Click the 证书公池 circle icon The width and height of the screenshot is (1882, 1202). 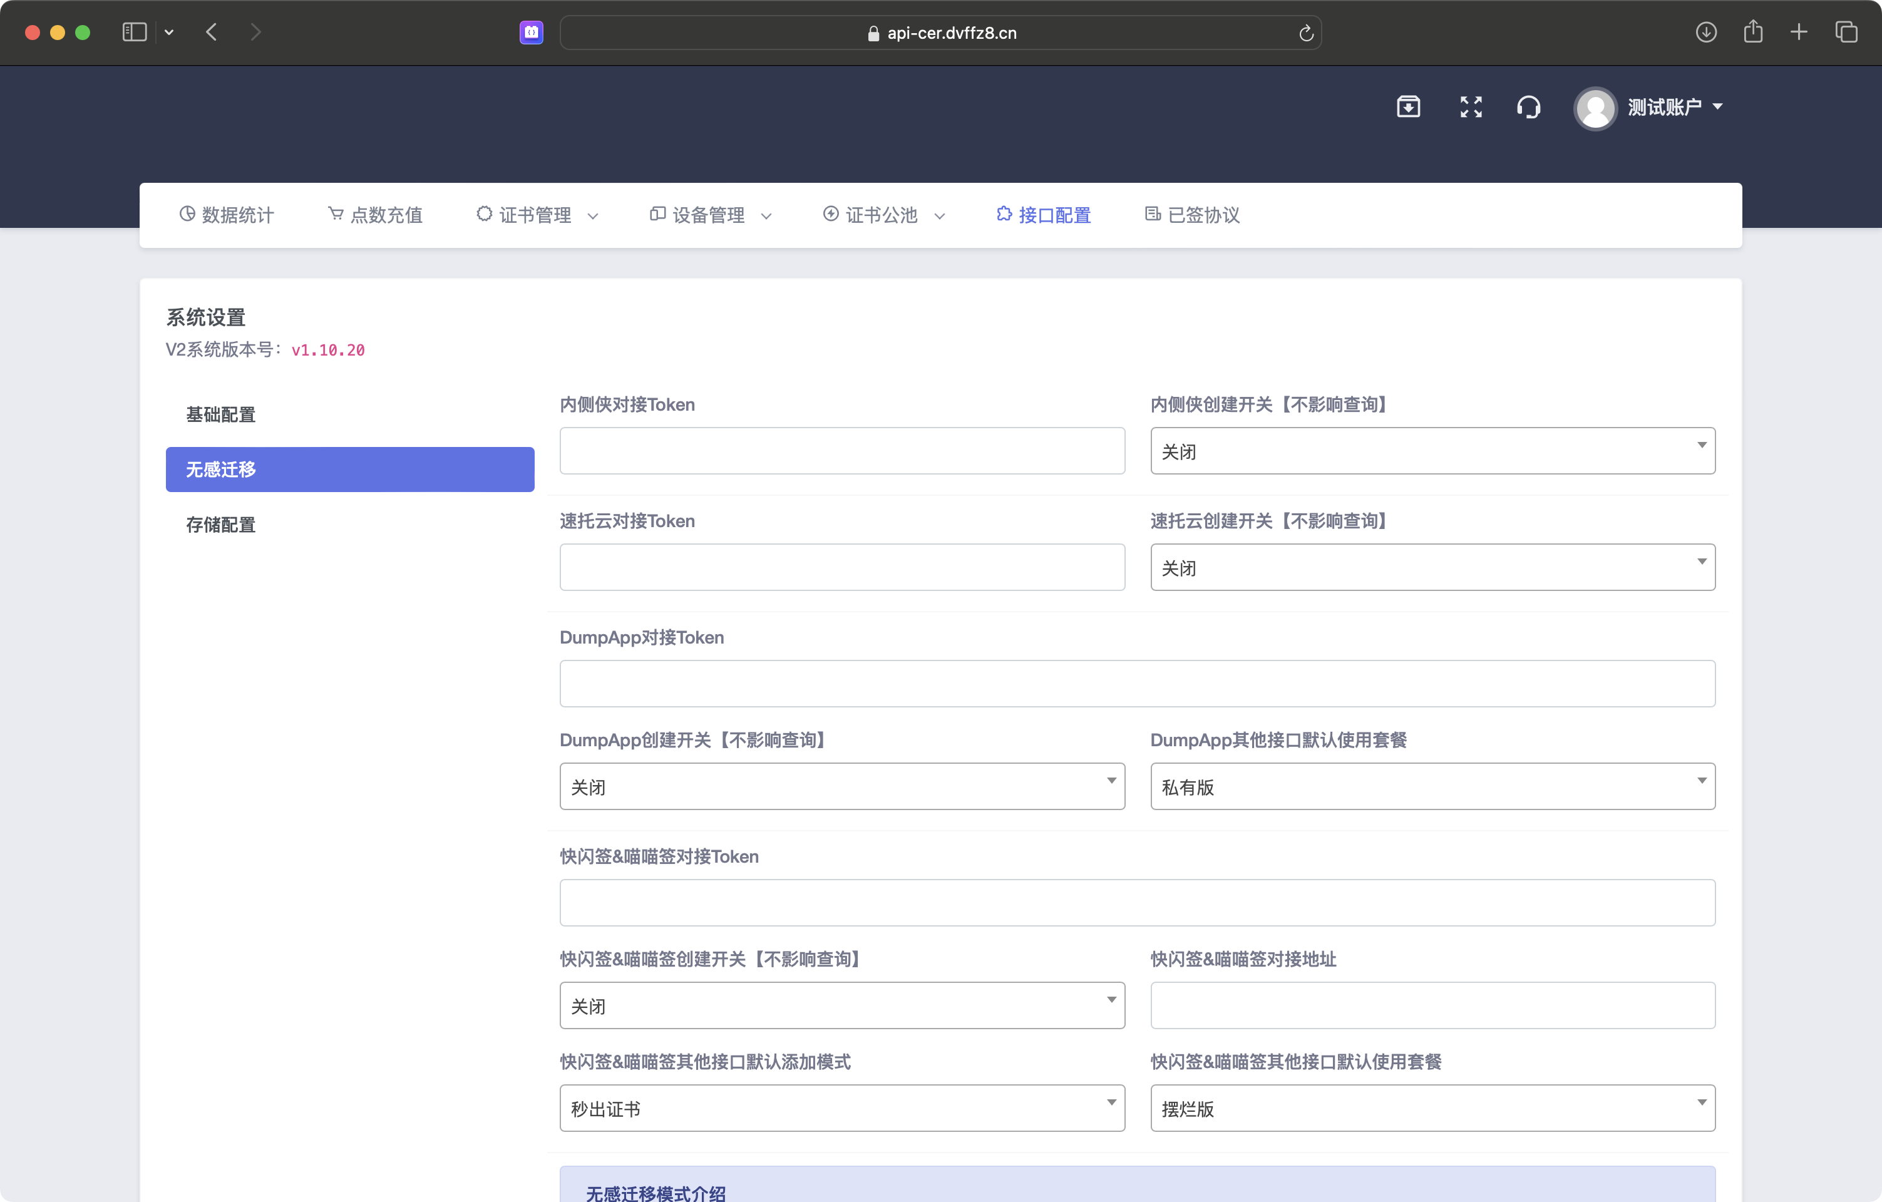click(x=831, y=213)
